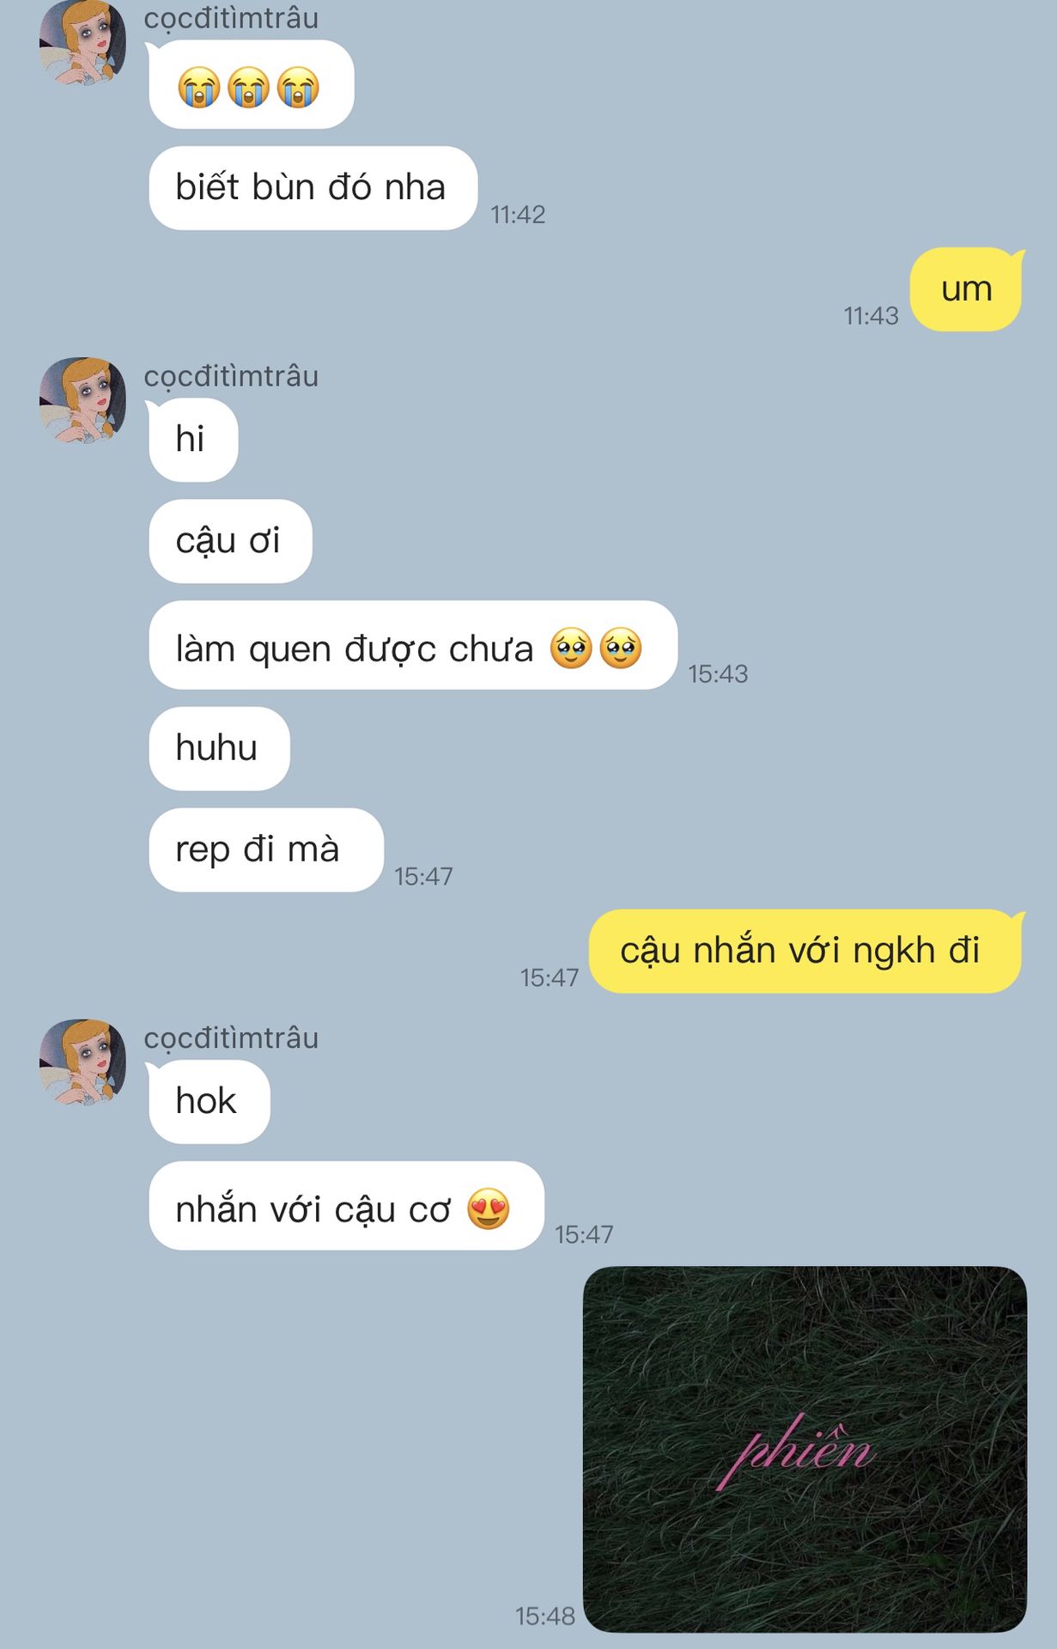Tap the heart-eyes emoji in the last message

click(x=489, y=1208)
